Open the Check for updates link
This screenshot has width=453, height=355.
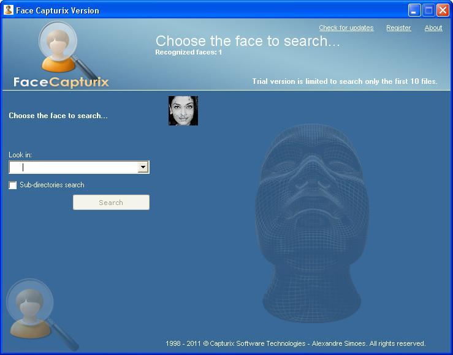point(346,28)
